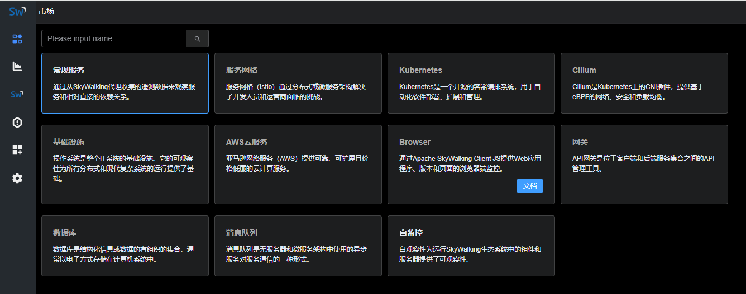Open the alarm shield icon in sidebar
The image size is (746, 294).
pyautogui.click(x=17, y=122)
